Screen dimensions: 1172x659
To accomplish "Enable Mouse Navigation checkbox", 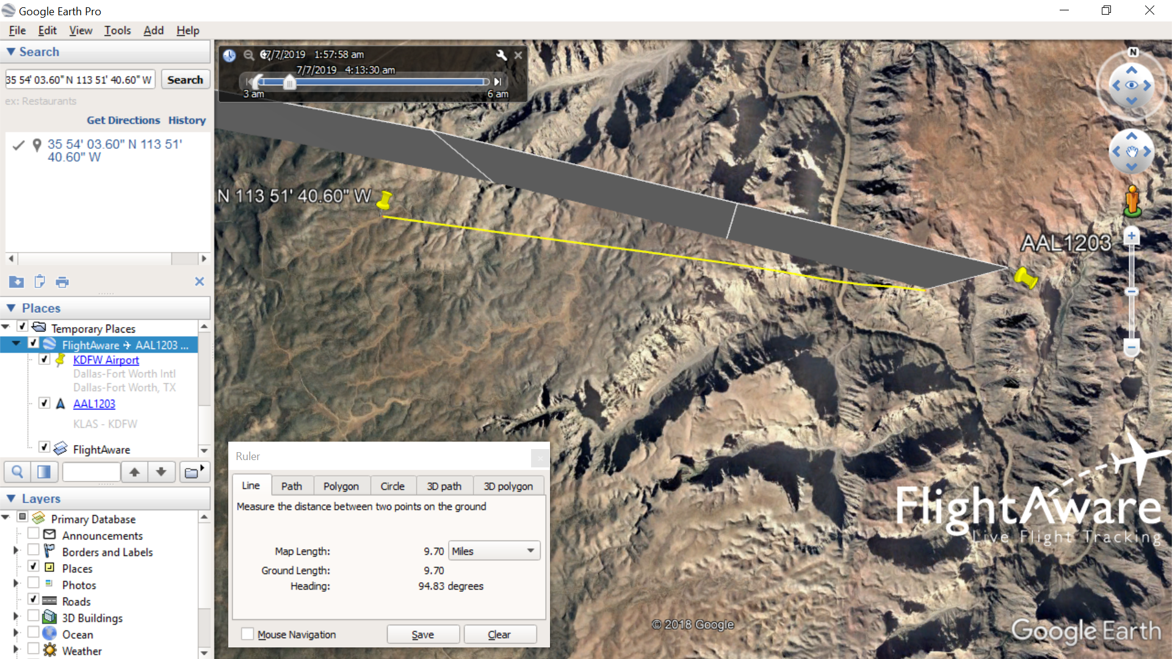I will click(x=247, y=634).
